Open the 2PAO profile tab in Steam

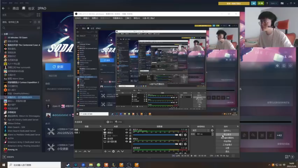point(42,8)
